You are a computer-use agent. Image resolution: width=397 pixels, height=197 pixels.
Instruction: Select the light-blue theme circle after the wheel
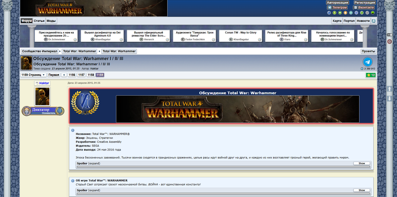(x=356, y=13)
